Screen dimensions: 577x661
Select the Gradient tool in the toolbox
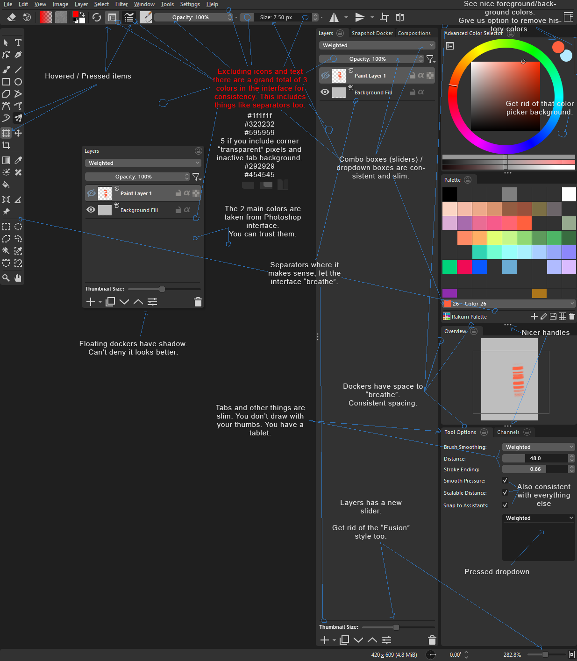6,160
